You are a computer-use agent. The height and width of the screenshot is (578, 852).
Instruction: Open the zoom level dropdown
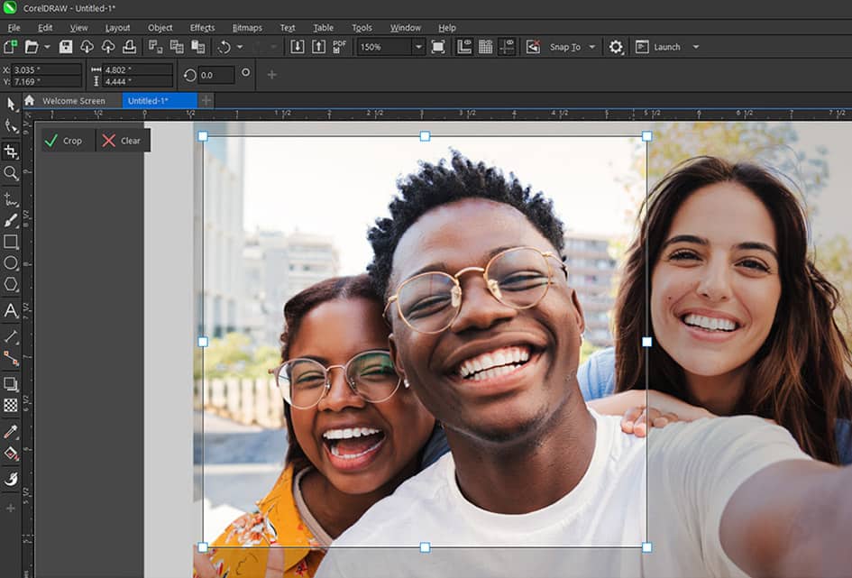point(418,47)
